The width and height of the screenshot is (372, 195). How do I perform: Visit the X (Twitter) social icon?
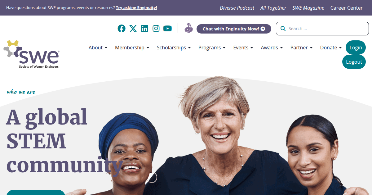[133, 29]
